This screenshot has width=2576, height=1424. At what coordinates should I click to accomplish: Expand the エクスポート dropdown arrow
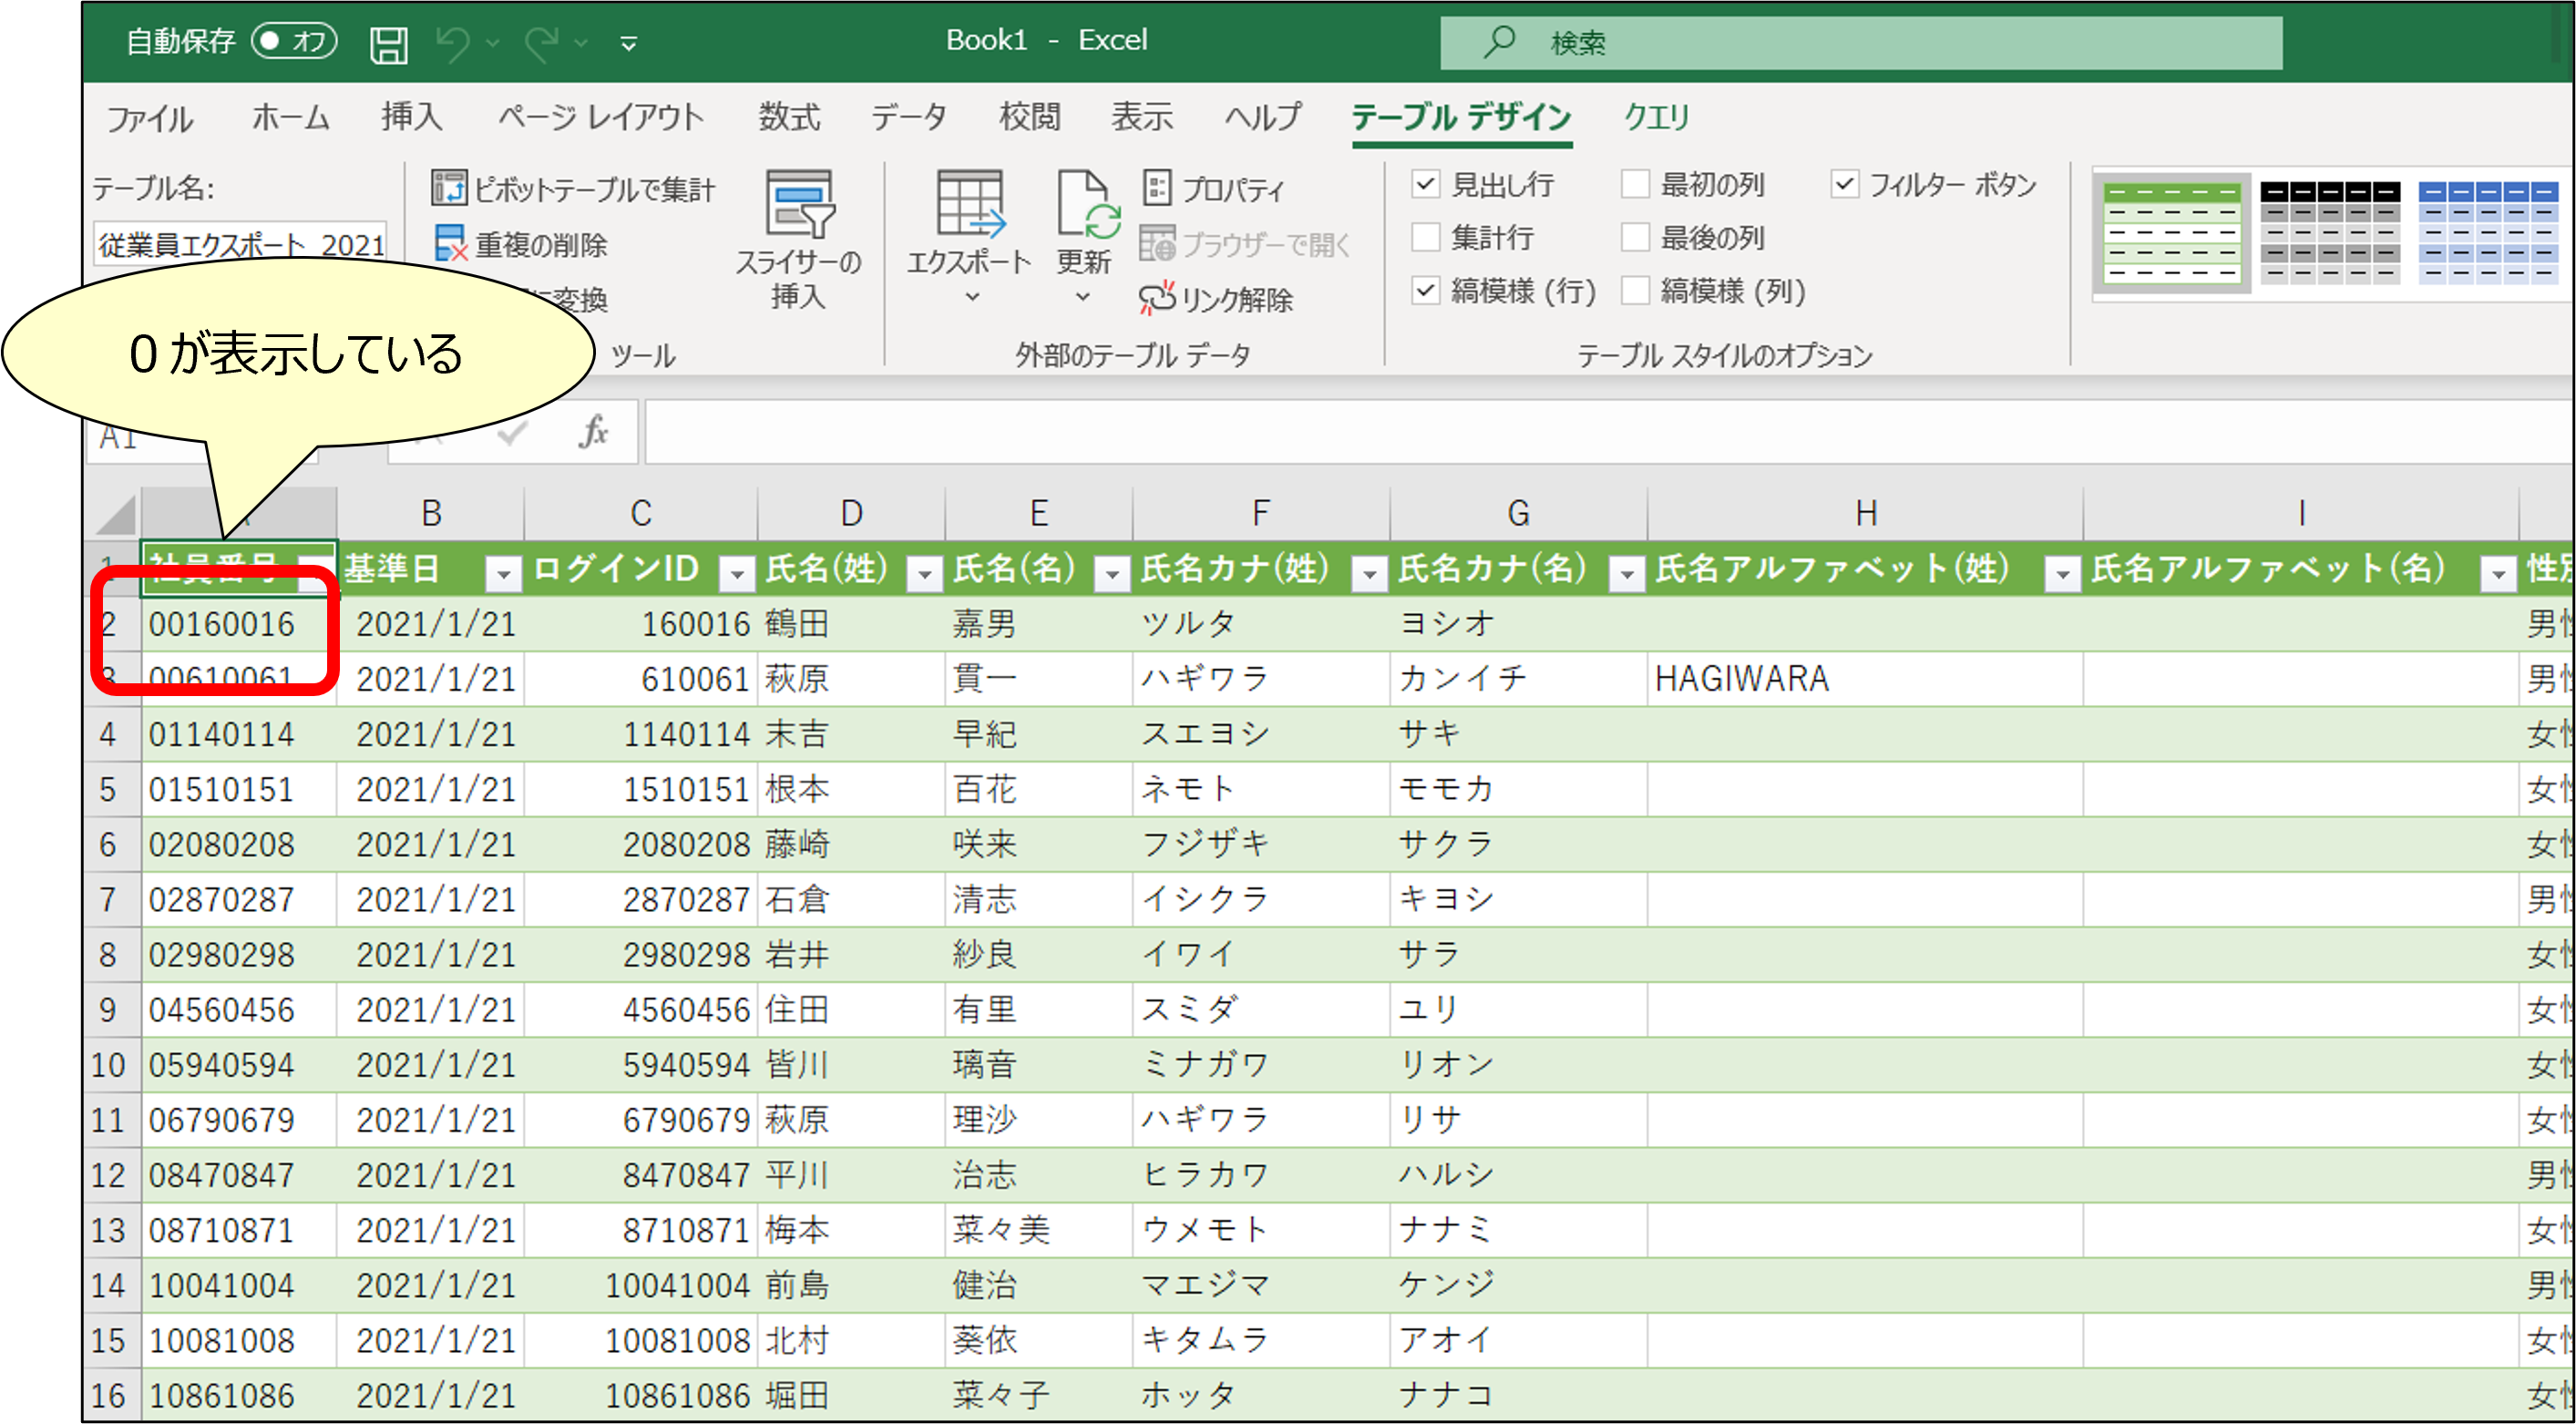pos(972,297)
